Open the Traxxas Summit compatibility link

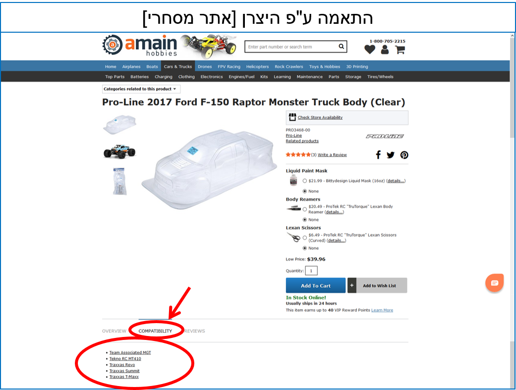pyautogui.click(x=124, y=371)
